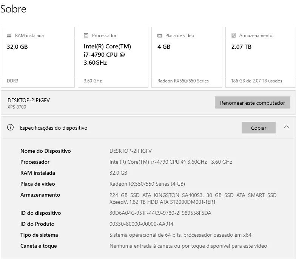This screenshot has width=296, height=259.
Task: Copy the device specifications with Copiar
Action: 258,128
